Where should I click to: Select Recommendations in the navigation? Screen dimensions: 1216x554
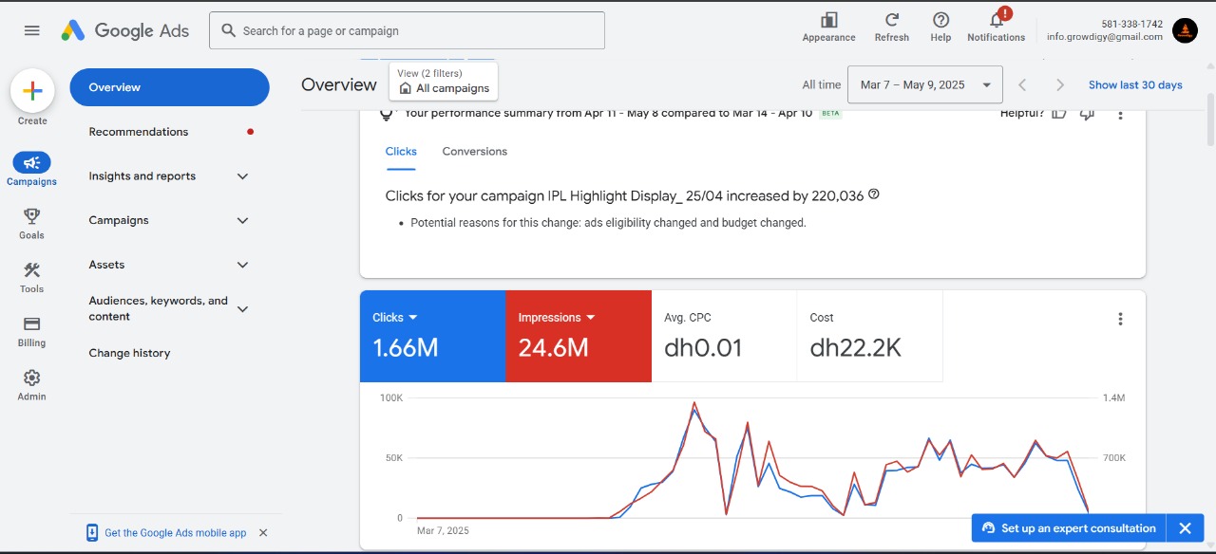click(139, 132)
